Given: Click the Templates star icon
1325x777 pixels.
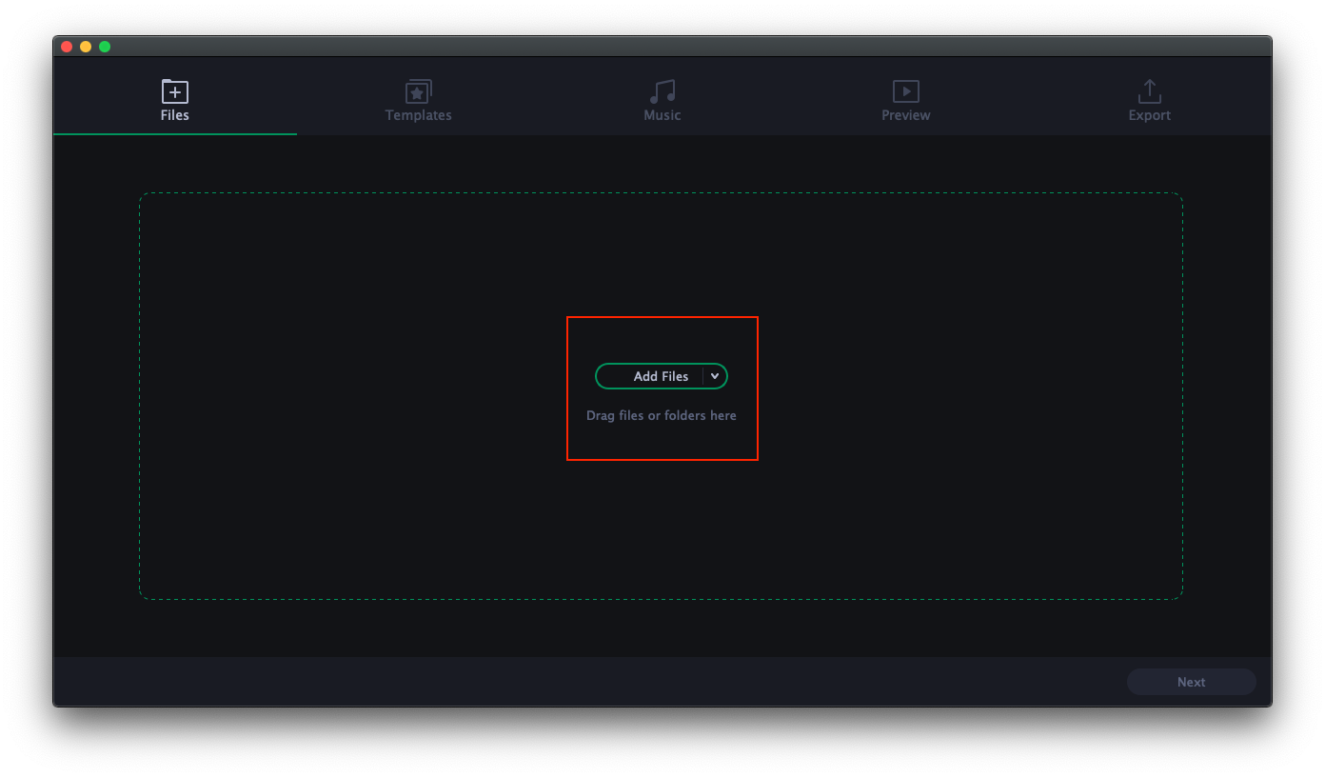Looking at the screenshot, I should click(418, 92).
